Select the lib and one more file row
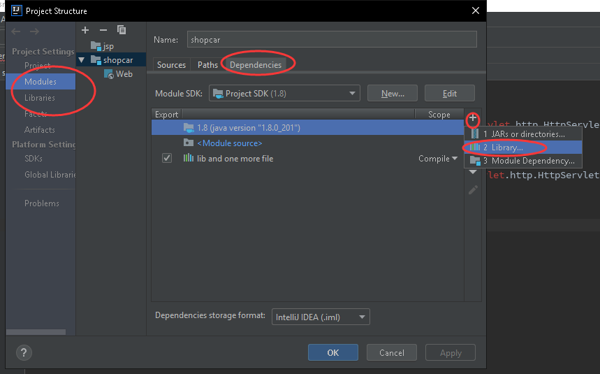Viewport: 600px width, 374px height. coord(307,159)
